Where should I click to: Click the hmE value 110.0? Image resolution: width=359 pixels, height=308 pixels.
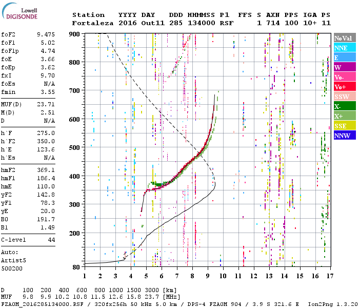[46, 186]
